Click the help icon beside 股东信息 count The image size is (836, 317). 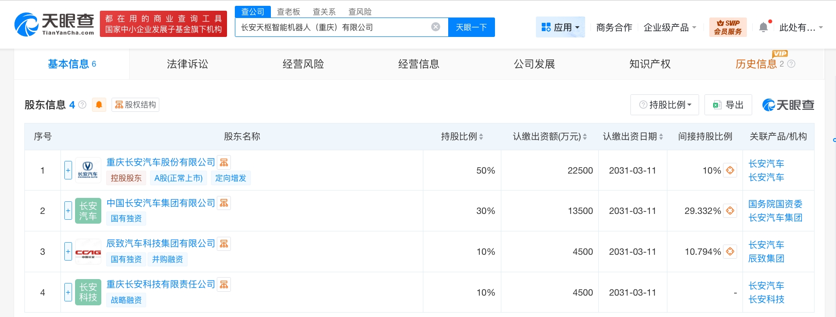tap(82, 105)
